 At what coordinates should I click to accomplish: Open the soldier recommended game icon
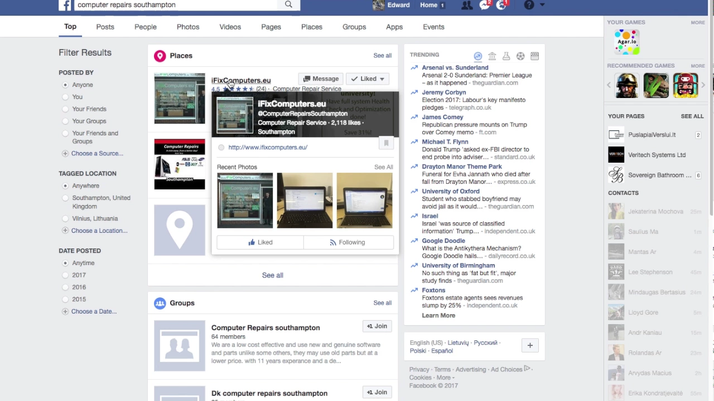(x=627, y=85)
